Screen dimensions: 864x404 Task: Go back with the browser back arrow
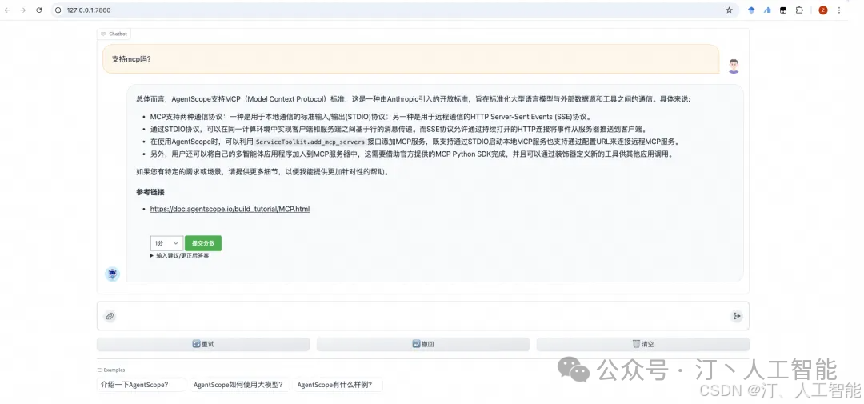8,10
